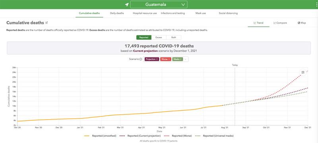The width and height of the screenshot is (318, 143).
Task: Remove the Projection scenario tag
Action: pyautogui.click(x=157, y=59)
